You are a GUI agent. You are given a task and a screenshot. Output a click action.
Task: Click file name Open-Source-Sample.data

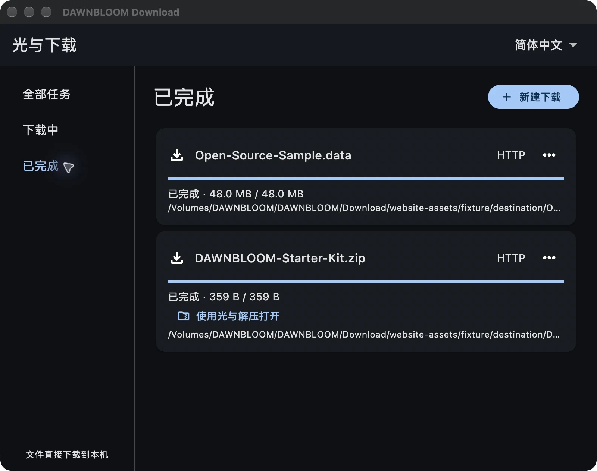(273, 155)
